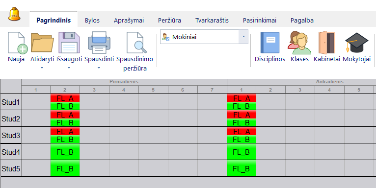Select the Stud4 row header

[11, 152]
